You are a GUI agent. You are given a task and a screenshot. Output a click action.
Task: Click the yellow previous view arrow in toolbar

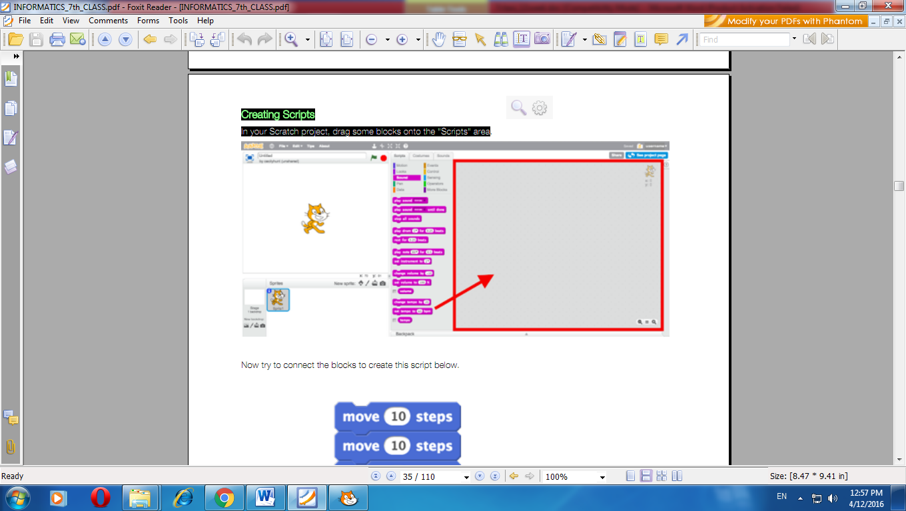click(150, 39)
